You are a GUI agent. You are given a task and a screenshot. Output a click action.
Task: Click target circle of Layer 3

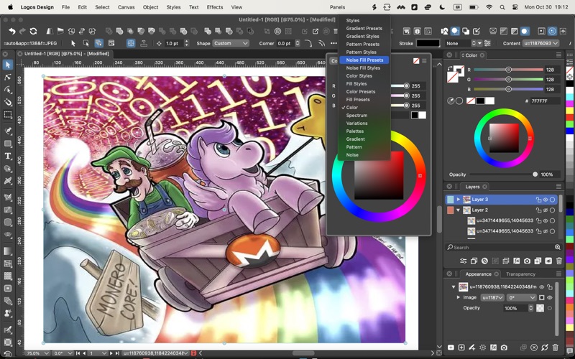[x=552, y=200]
